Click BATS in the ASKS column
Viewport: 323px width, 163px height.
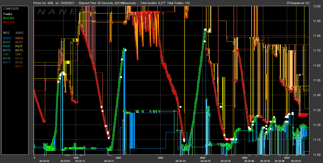[19, 50]
